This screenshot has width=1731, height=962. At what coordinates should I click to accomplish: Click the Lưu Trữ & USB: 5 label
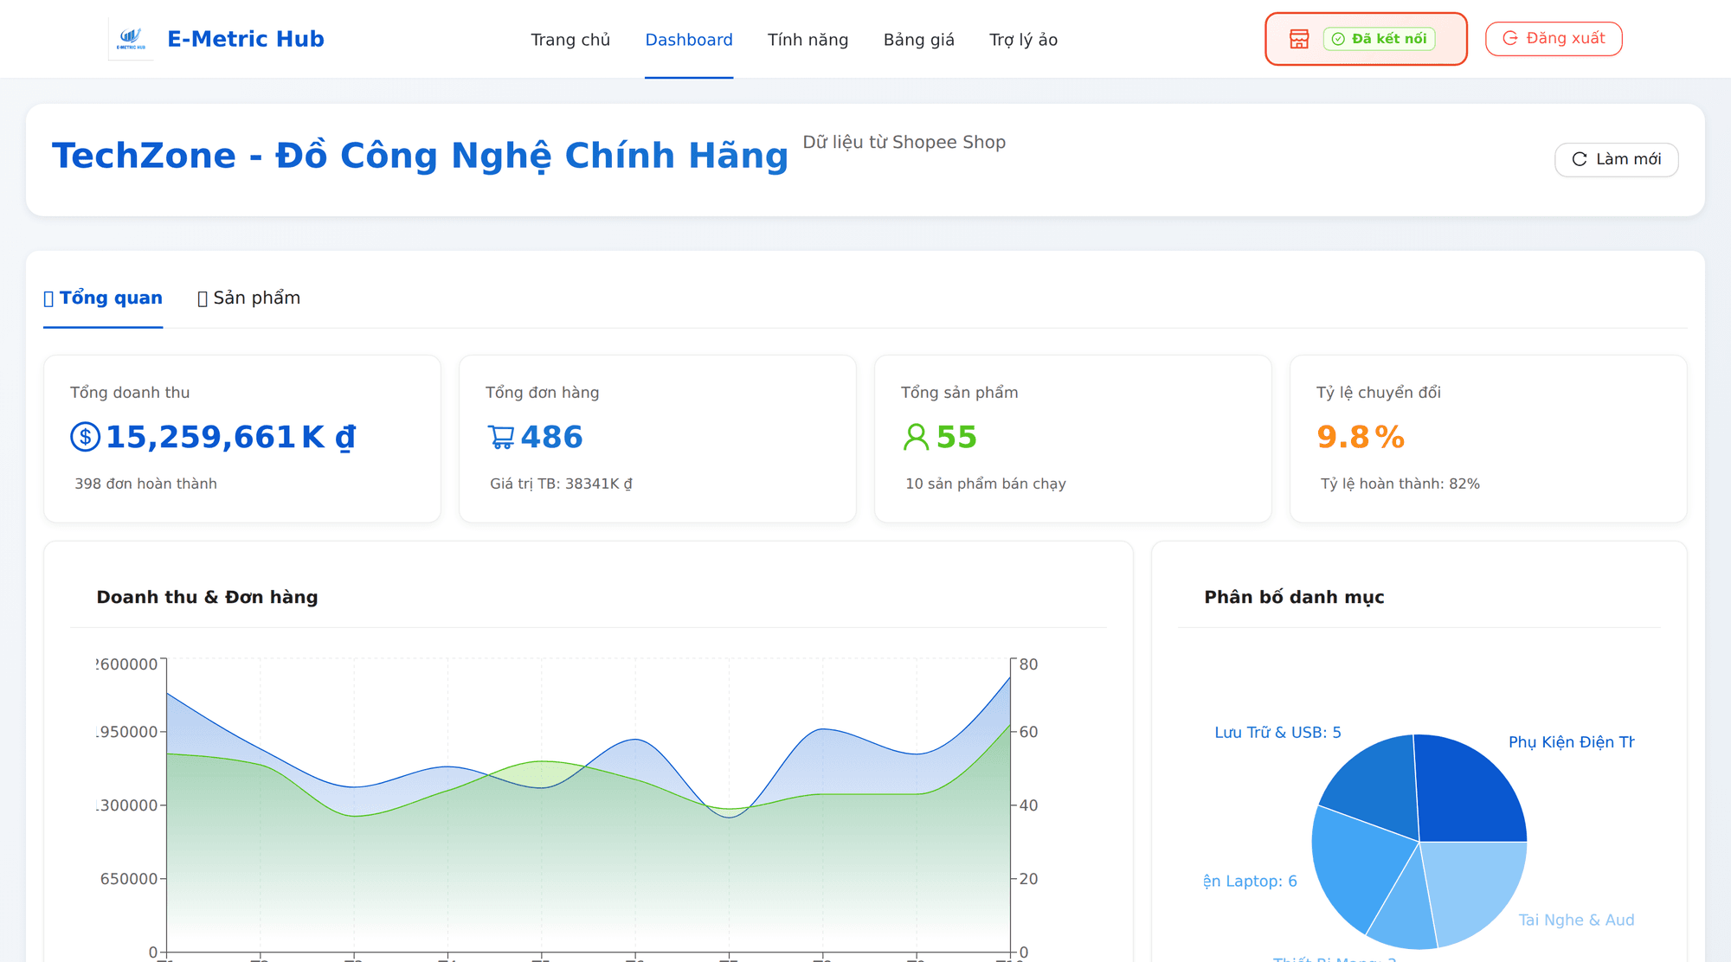[1277, 733]
